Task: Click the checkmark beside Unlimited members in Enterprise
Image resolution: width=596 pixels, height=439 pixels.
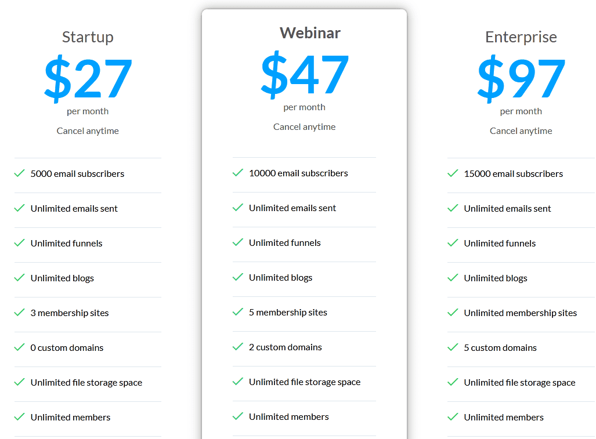Action: click(x=453, y=416)
